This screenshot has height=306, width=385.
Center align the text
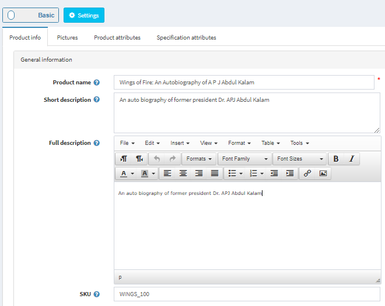pyautogui.click(x=183, y=173)
